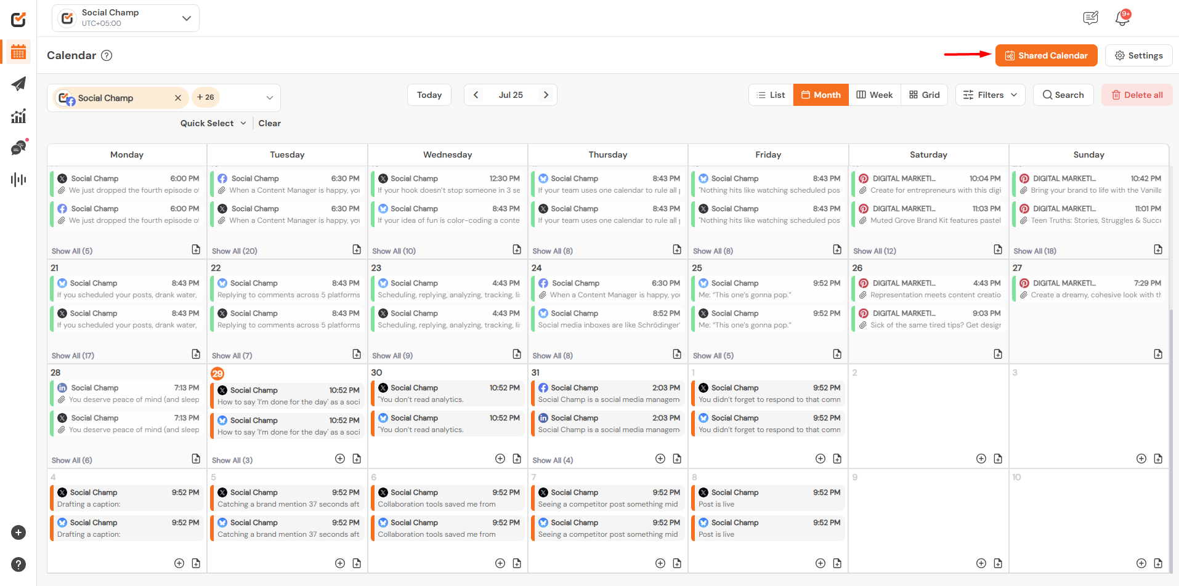Viewport: 1179px width, 586px height.
Task: Remove the Social Champ account chip
Action: point(178,98)
